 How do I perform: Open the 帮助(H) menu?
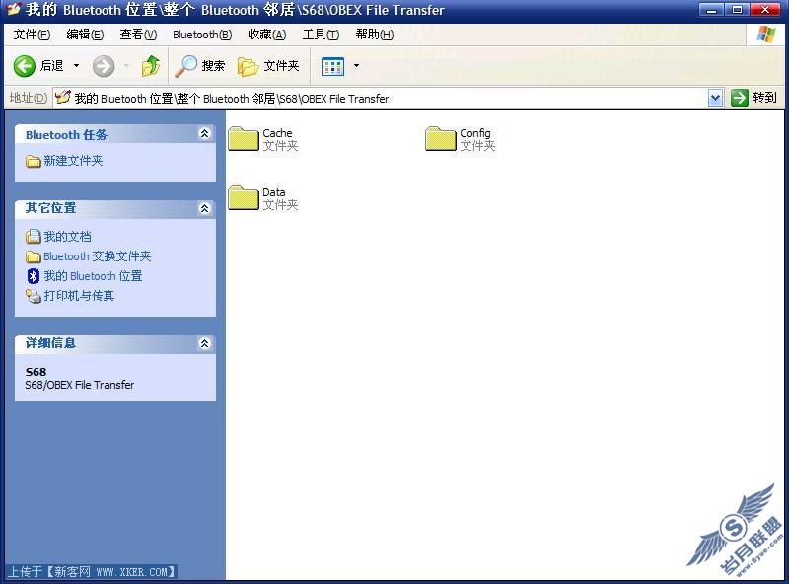(375, 35)
